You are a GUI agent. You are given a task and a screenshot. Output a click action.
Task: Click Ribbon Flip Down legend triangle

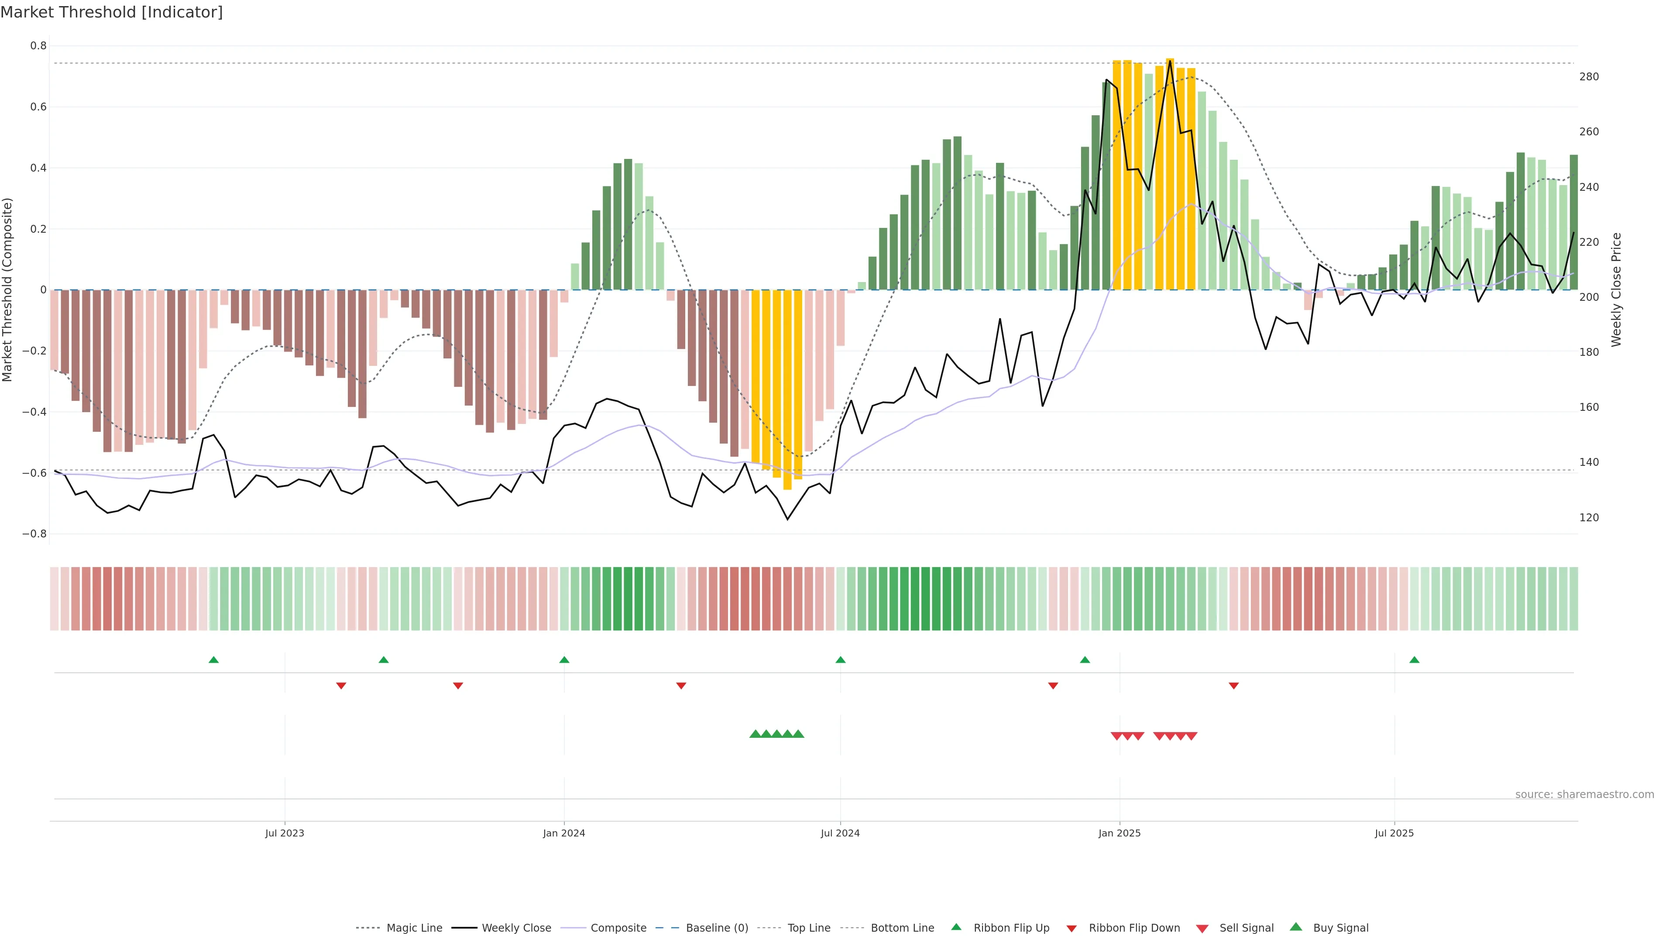click(x=1072, y=929)
